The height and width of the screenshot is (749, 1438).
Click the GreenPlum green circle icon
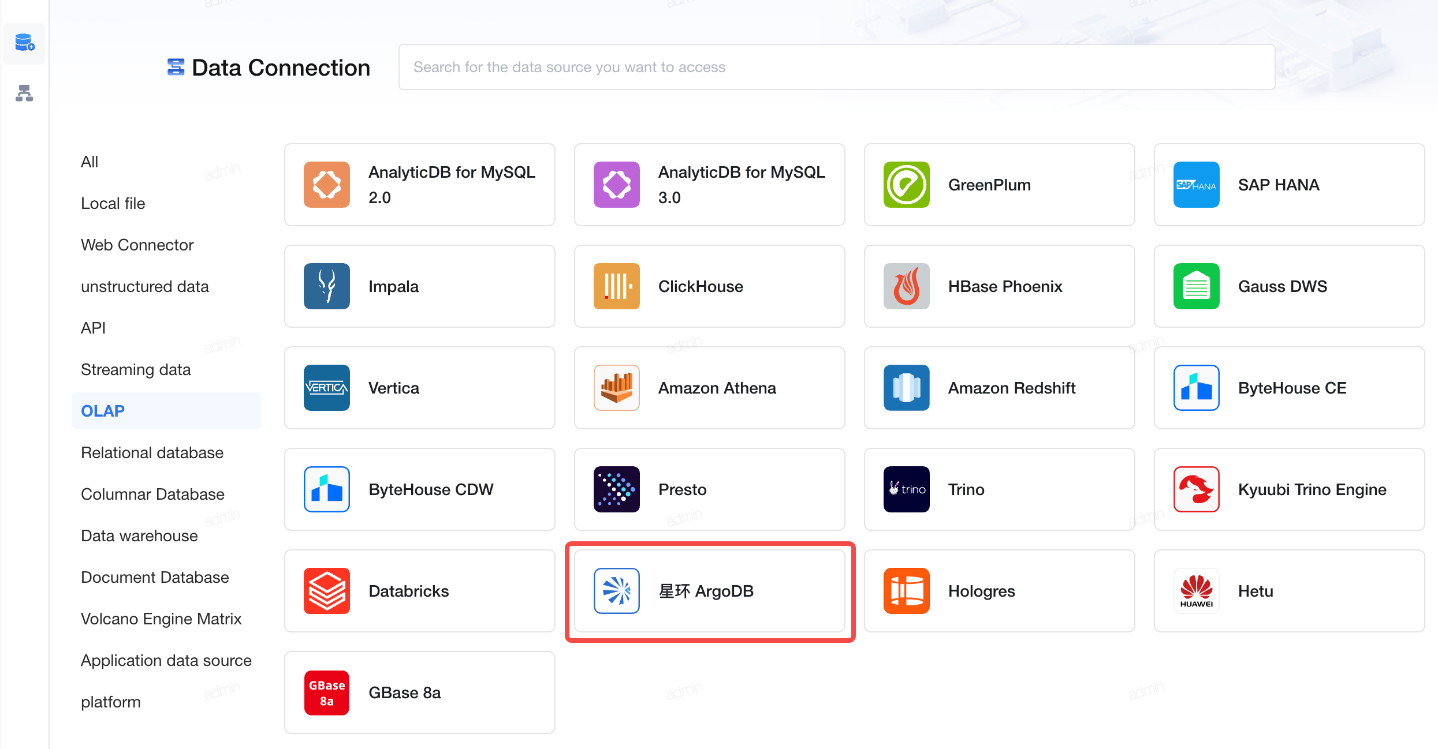coord(906,185)
